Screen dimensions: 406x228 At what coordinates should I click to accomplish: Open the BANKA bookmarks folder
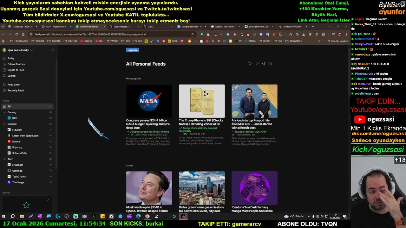250,41
